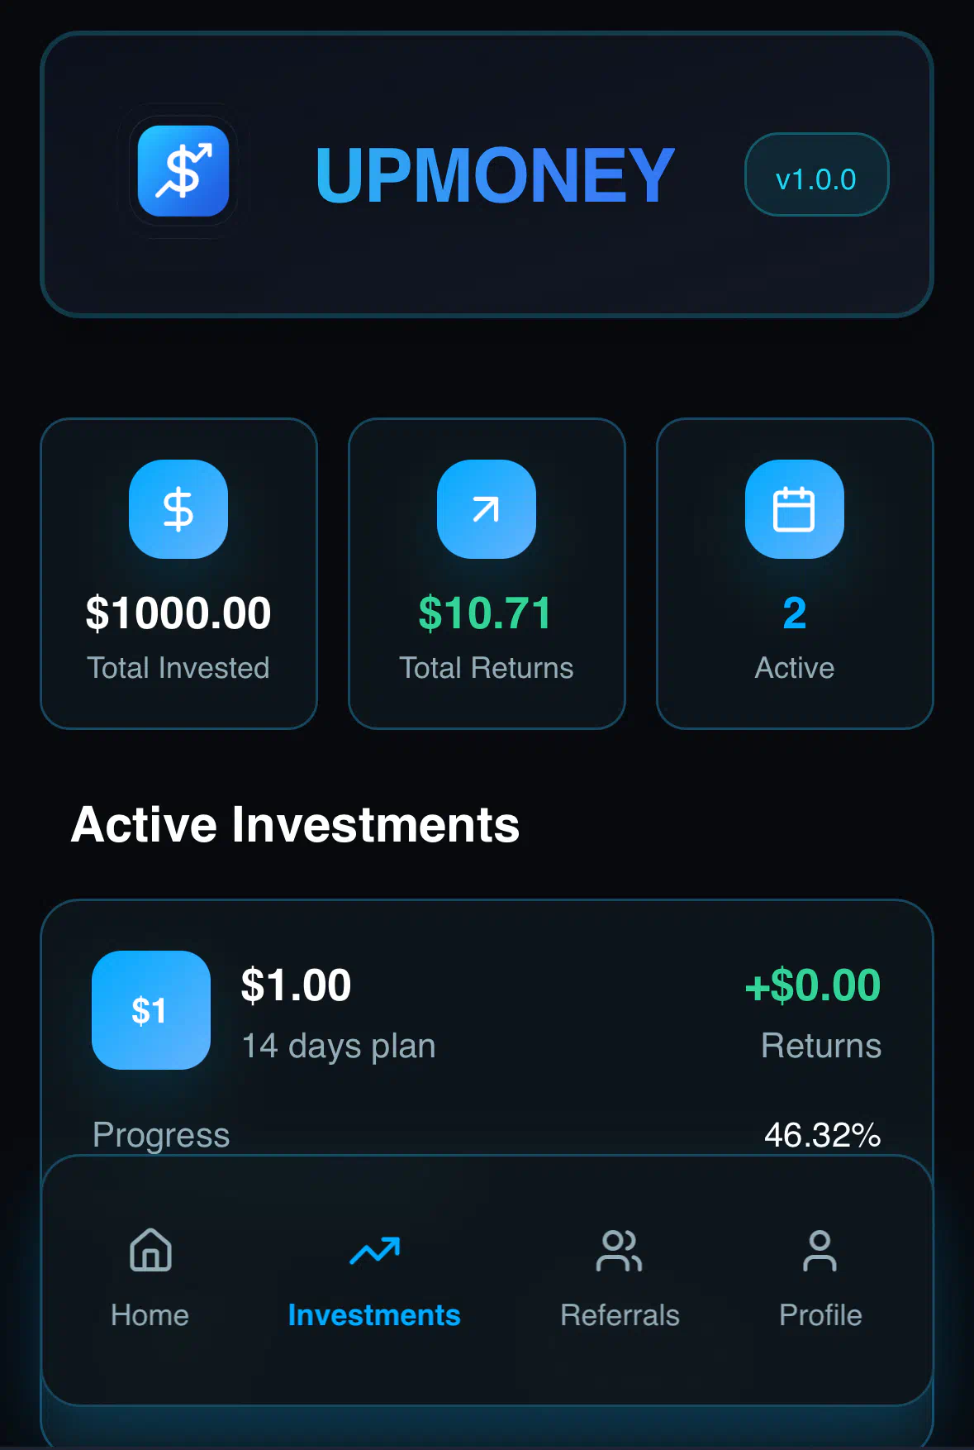Screen dimensions: 974x1450
Task: Click the dollar sign Total Invested icon
Action: coord(178,509)
